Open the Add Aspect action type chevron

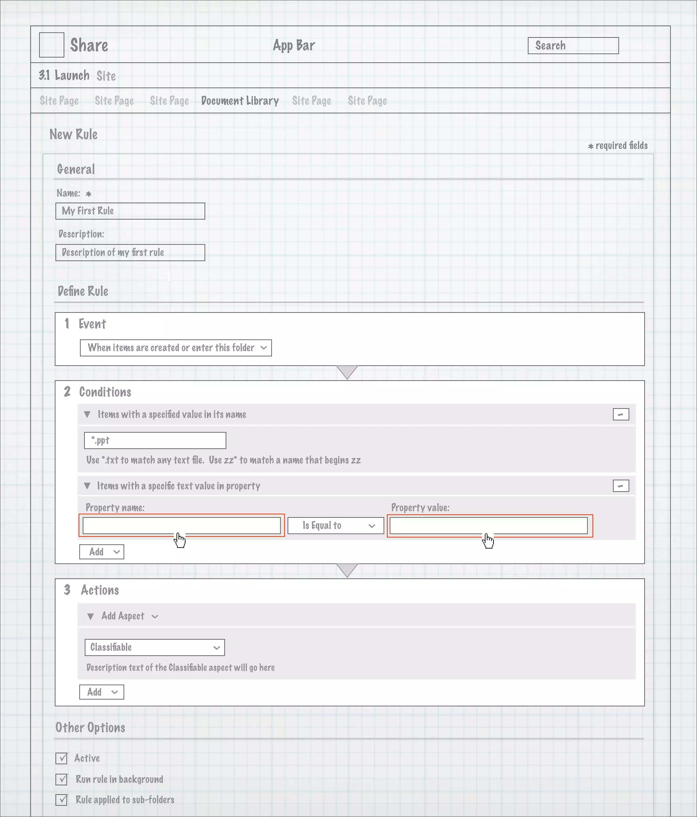[x=155, y=617]
